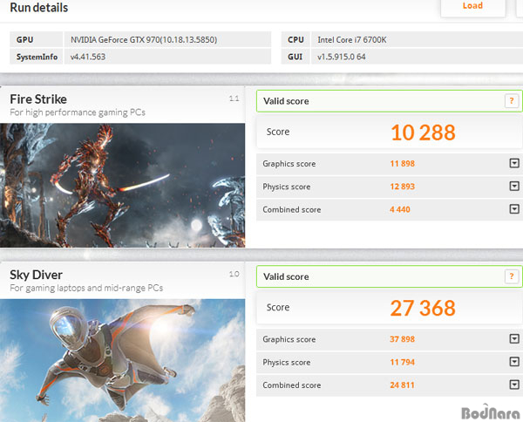Expand Fire Strike Physics score details

[x=514, y=186]
